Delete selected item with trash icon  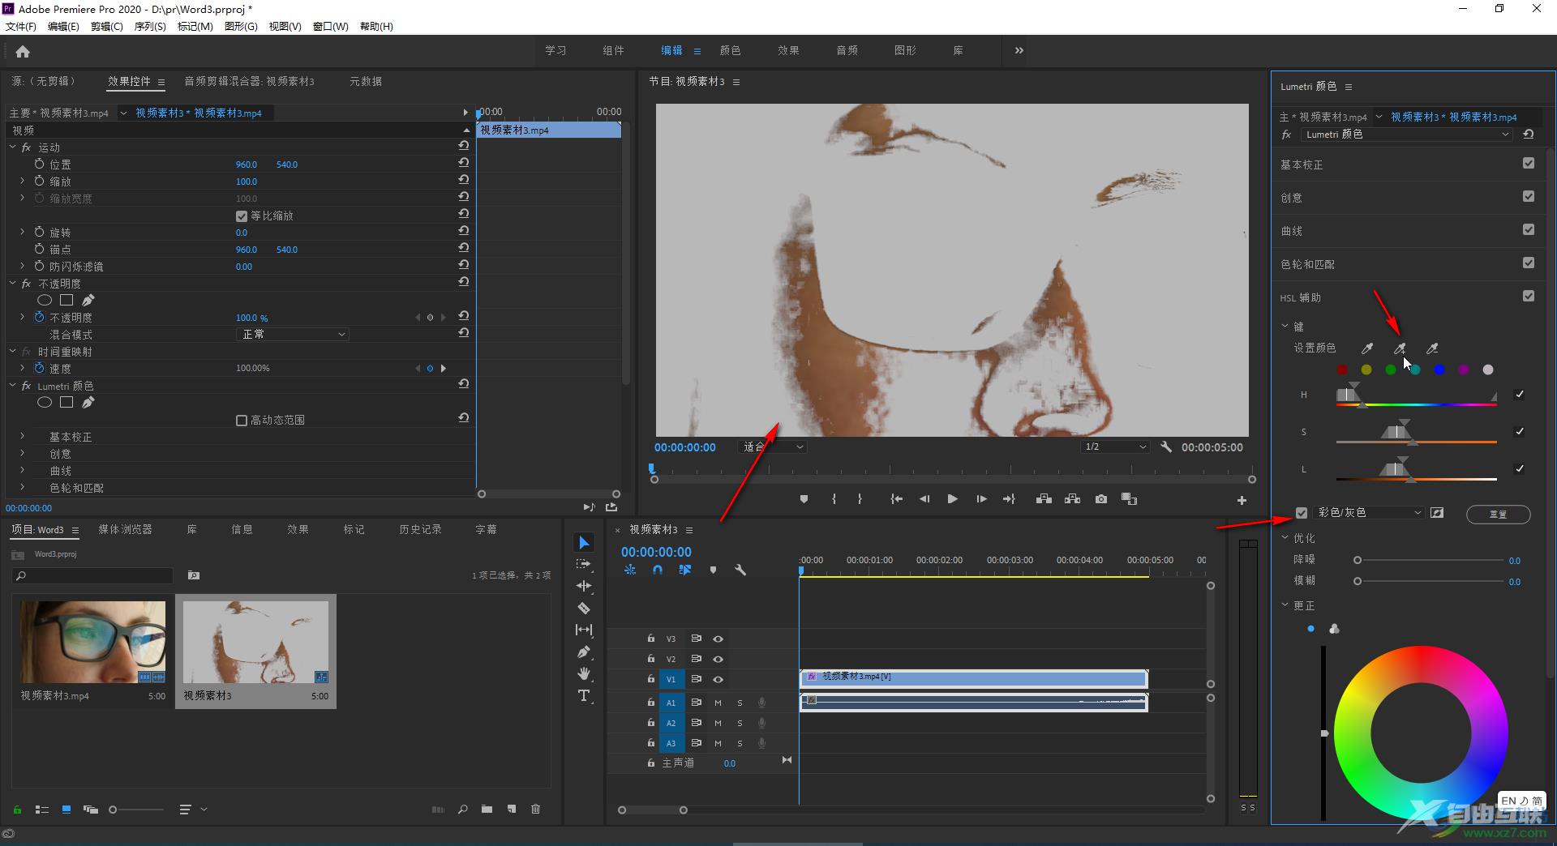coord(535,809)
